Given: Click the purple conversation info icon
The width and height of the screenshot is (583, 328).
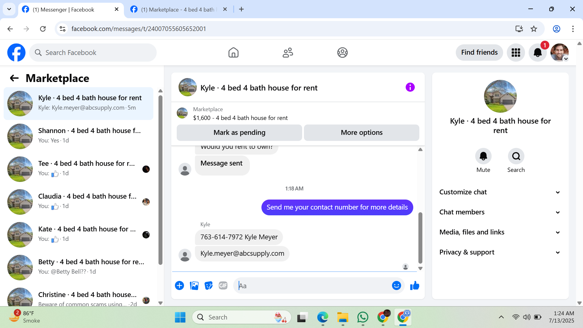Looking at the screenshot, I should coord(410,87).
